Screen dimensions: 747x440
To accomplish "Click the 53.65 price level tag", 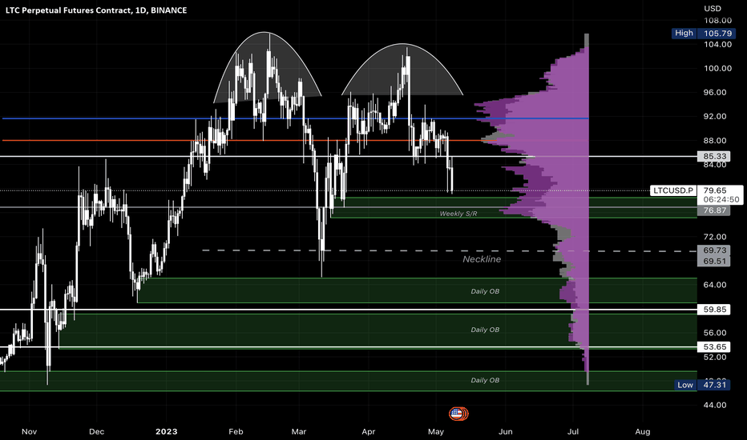I will pyautogui.click(x=714, y=346).
